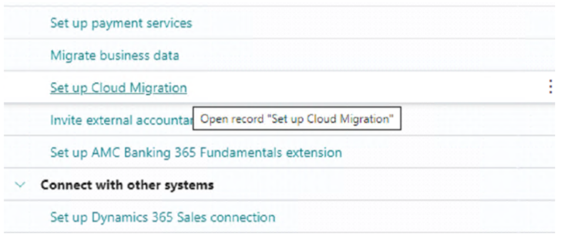
Task: Collapse the Connect with other systems group
Action: click(21, 185)
